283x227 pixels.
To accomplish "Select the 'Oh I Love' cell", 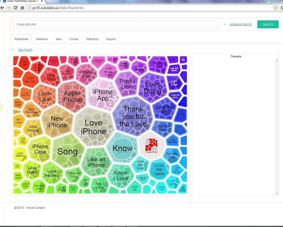I will click(19, 121).
